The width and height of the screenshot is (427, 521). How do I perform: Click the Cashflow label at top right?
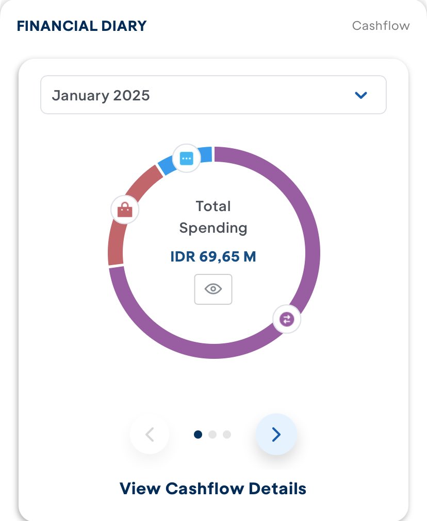point(381,26)
